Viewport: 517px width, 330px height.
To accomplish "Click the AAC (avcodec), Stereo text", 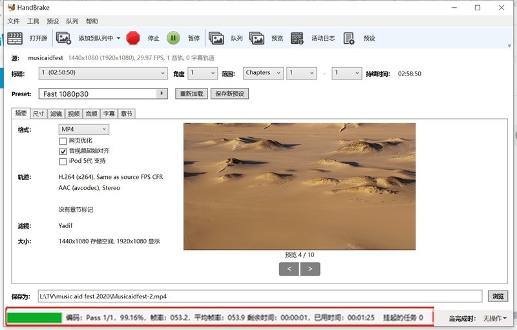I will click(89, 188).
